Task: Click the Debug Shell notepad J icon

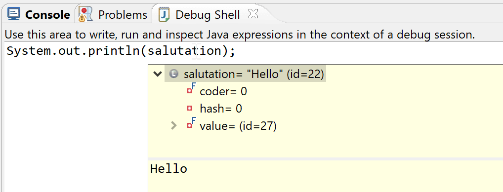Action: click(x=164, y=14)
